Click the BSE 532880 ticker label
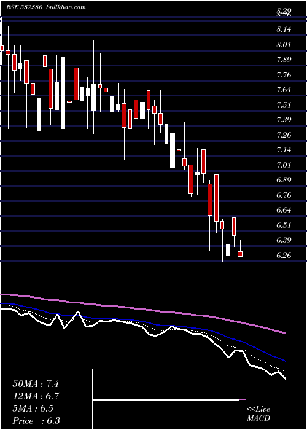Screen dimensions: 307x430 [24, 7]
